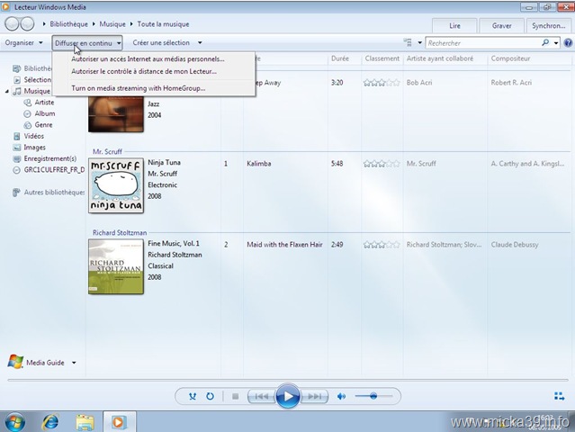The image size is (575, 432).
Task: Click the Ninja Tuna album cover
Action: pos(116,185)
